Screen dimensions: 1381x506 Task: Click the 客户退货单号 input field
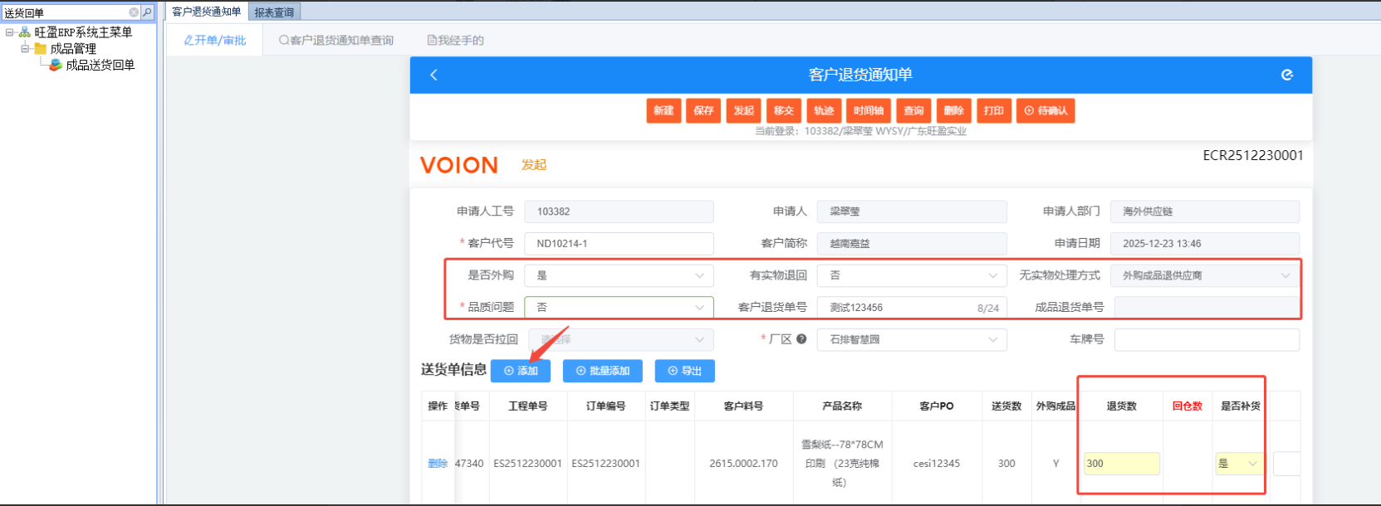pyautogui.click(x=912, y=307)
